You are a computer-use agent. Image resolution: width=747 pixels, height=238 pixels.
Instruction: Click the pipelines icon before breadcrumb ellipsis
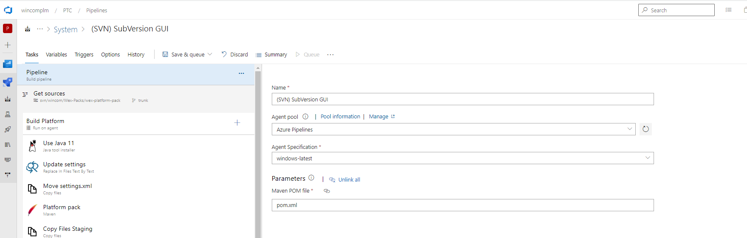(28, 29)
